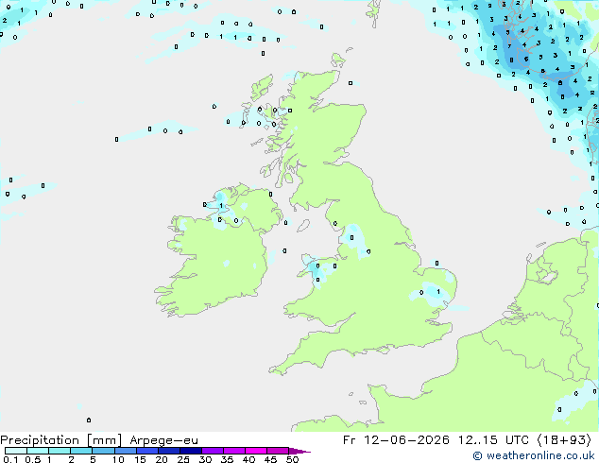Pick the legend swatch between 45 and 50
The image size is (599, 463).
tap(278, 451)
